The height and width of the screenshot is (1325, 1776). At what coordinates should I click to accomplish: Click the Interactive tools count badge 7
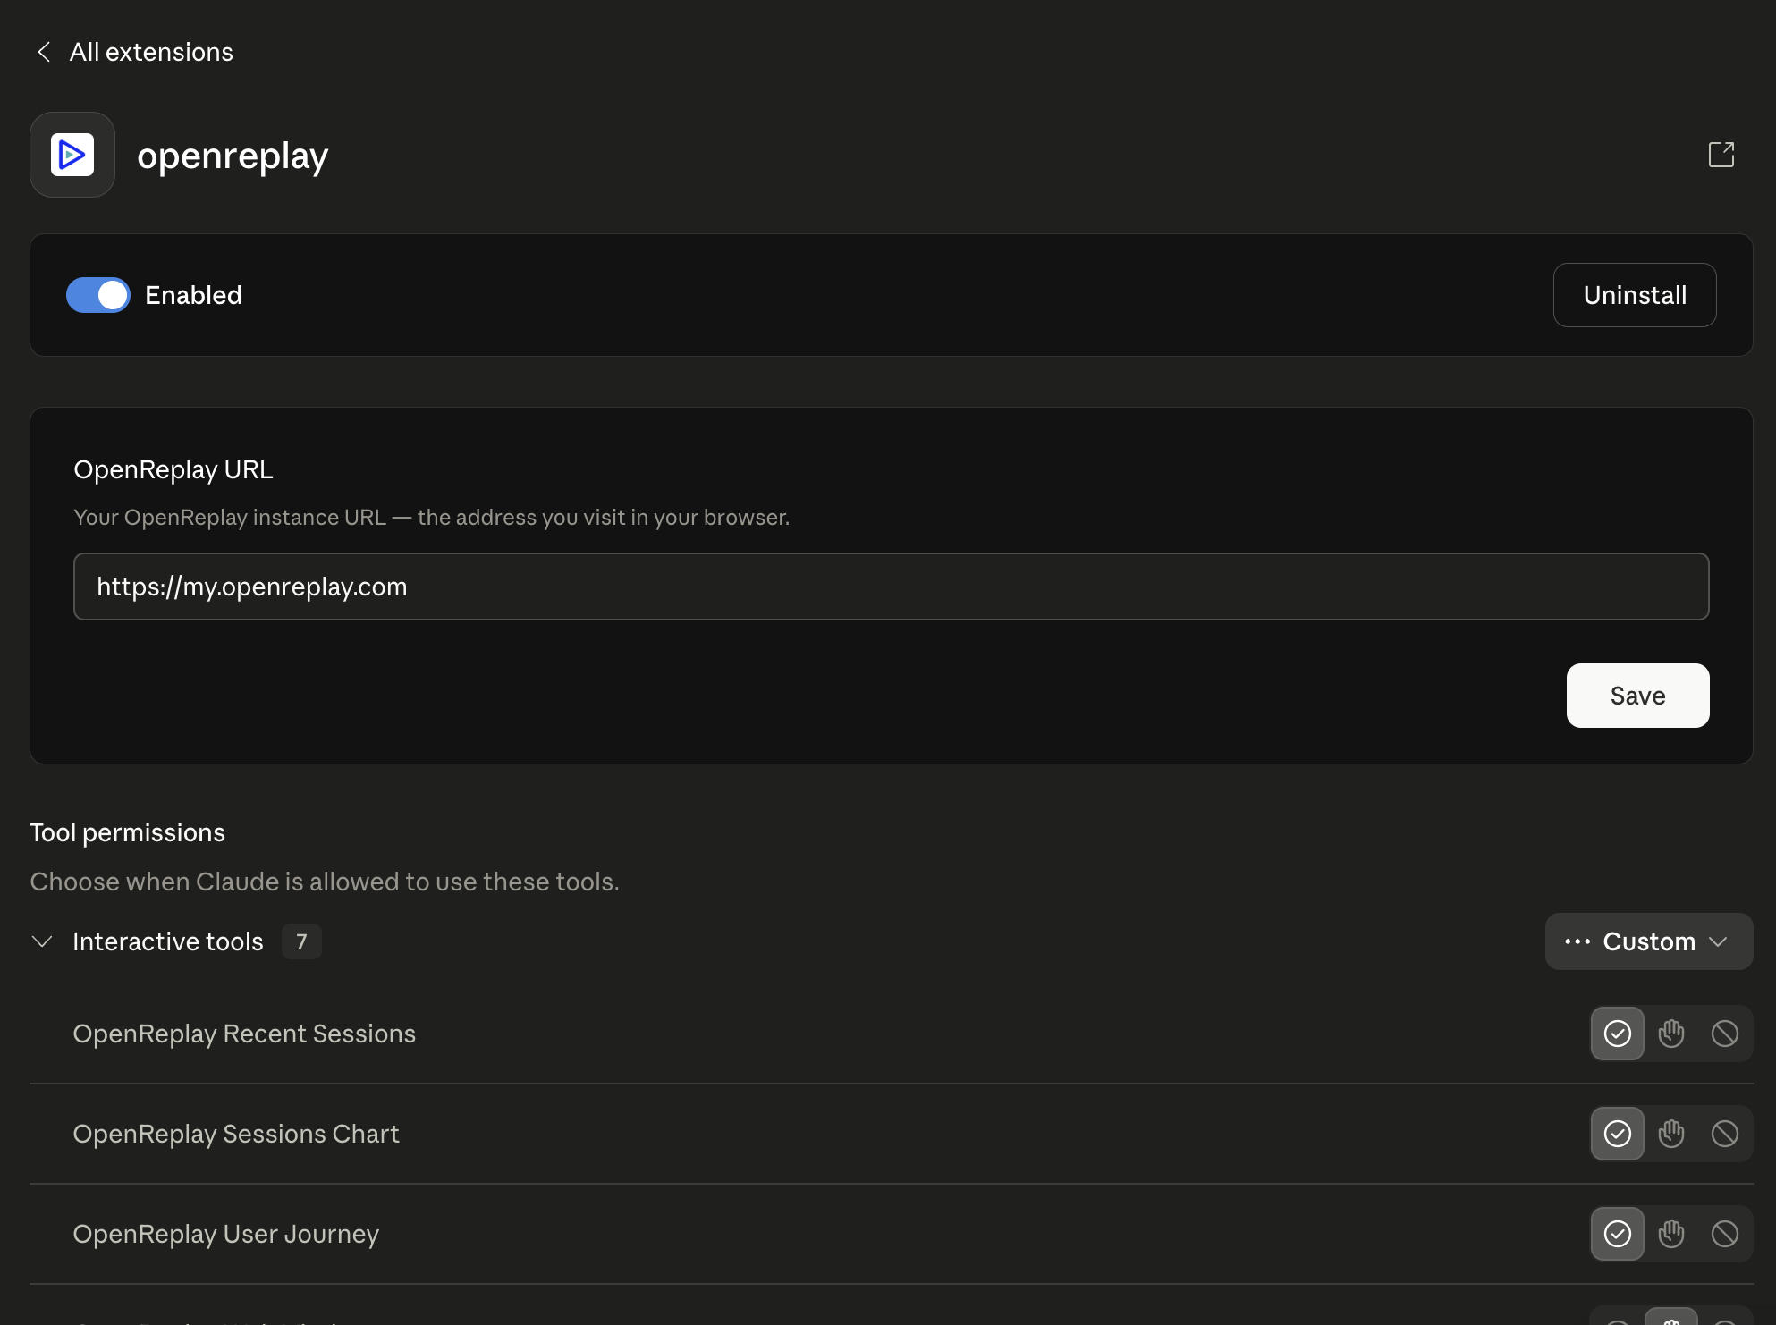click(x=301, y=941)
